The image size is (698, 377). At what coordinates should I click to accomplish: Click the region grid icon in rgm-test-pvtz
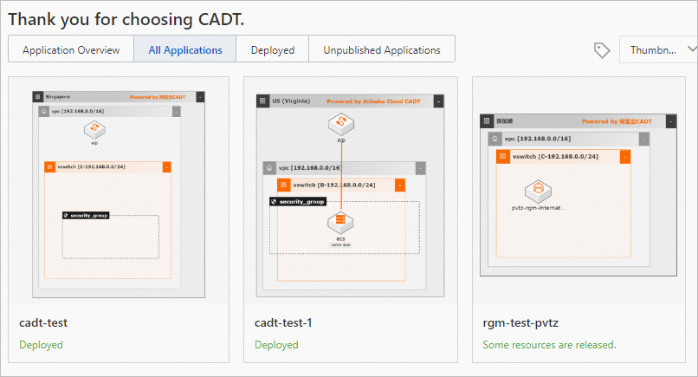487,121
